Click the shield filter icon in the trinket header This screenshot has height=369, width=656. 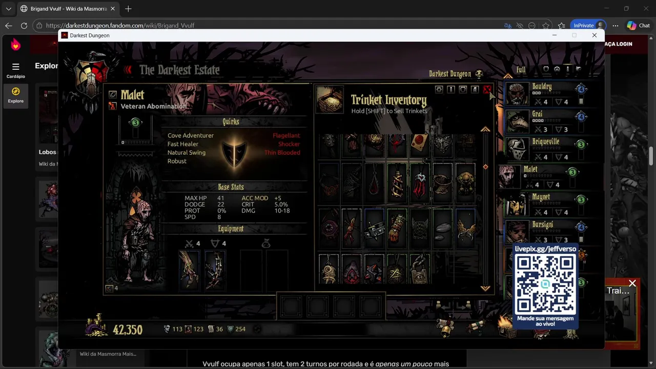(463, 90)
